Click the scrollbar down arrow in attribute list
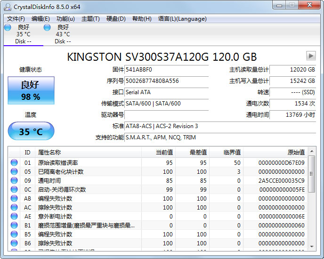This screenshot has width=324, height=259. (312, 247)
